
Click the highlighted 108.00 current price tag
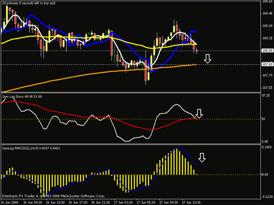[267, 51]
